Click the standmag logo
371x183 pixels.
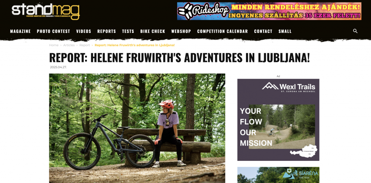[x=46, y=11]
